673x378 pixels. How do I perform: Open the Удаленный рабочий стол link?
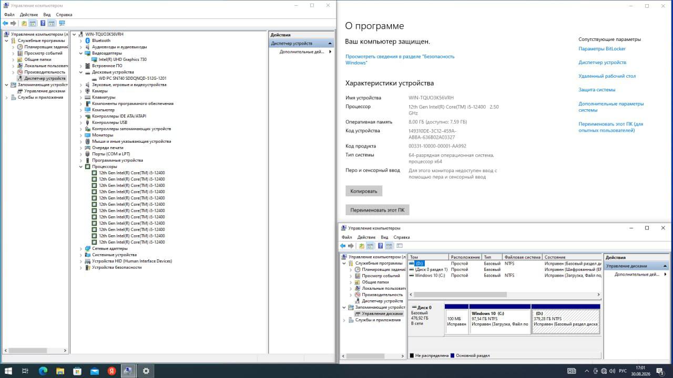tap(607, 76)
